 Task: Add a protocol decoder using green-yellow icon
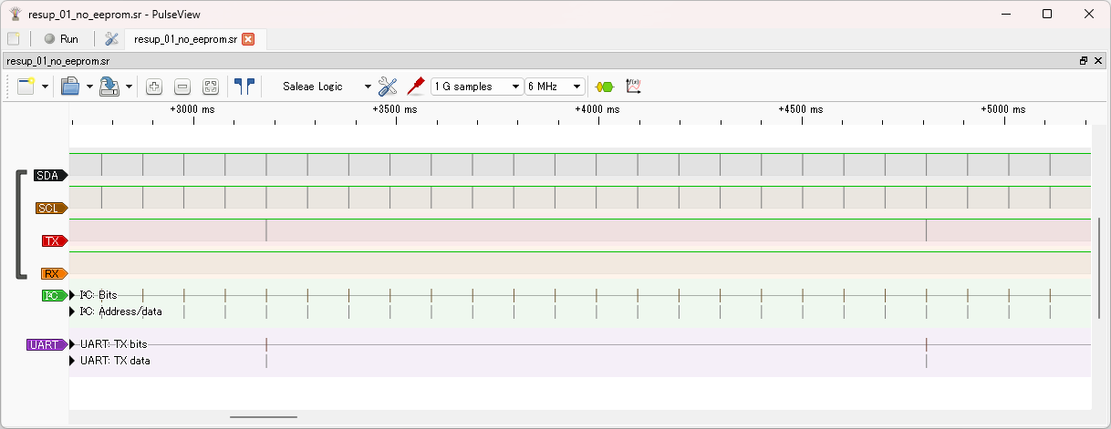(x=605, y=87)
